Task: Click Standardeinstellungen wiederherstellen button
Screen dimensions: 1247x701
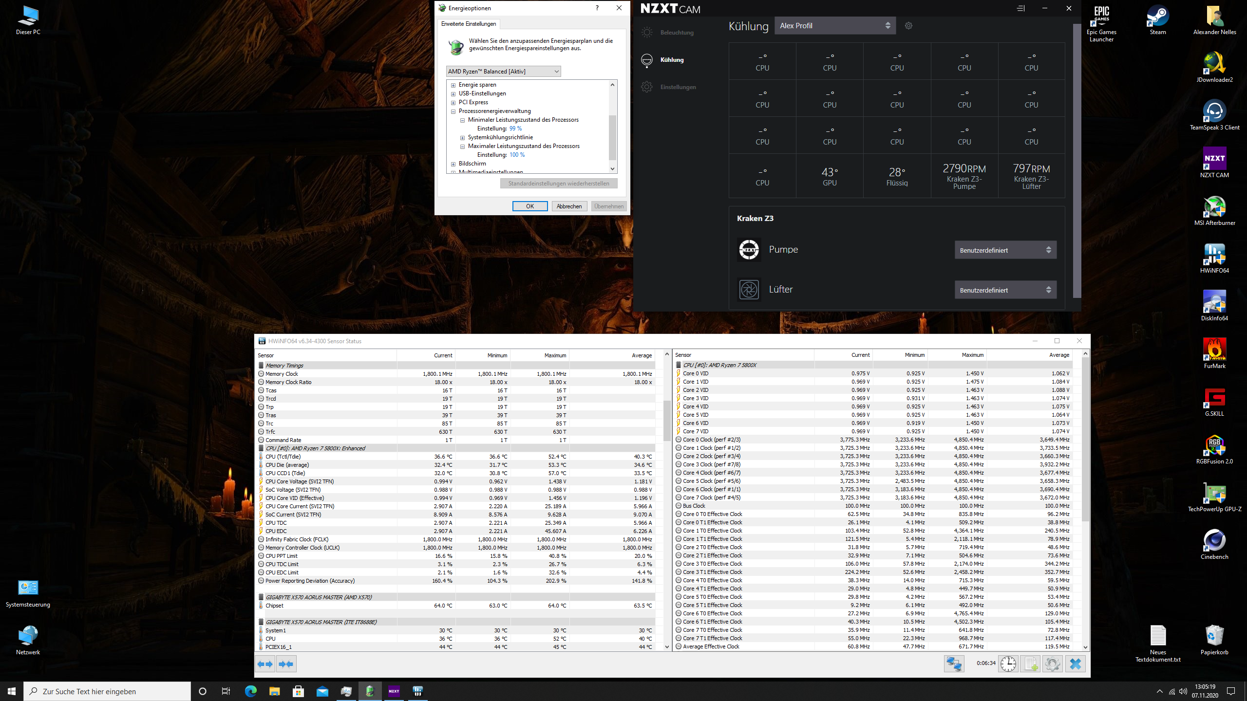Action: click(x=558, y=184)
